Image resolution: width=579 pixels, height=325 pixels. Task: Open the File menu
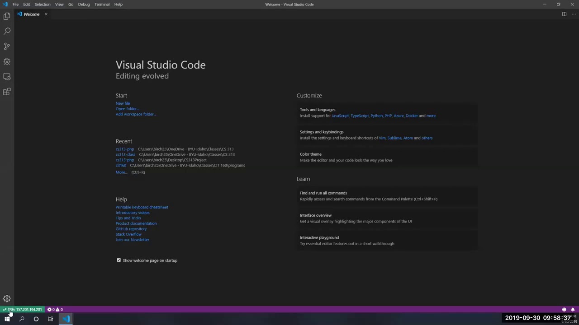15,4
